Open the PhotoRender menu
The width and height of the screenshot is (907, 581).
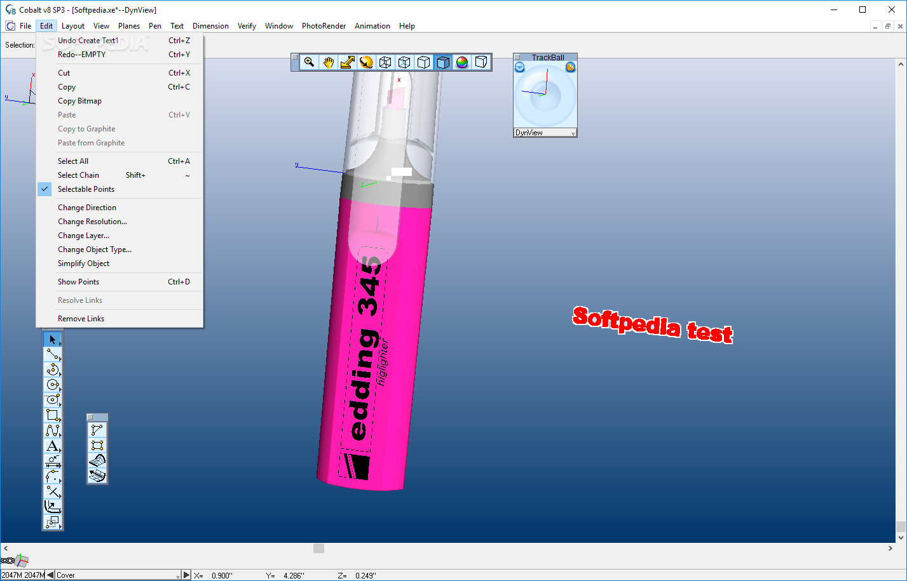[x=324, y=26]
